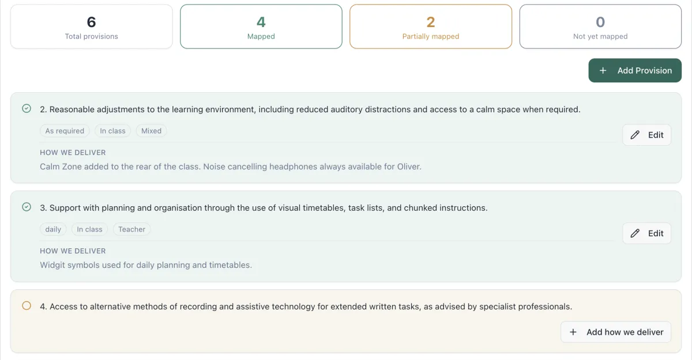The image size is (692, 360).
Task: Select the Total provisions summary card
Action: 92,27
